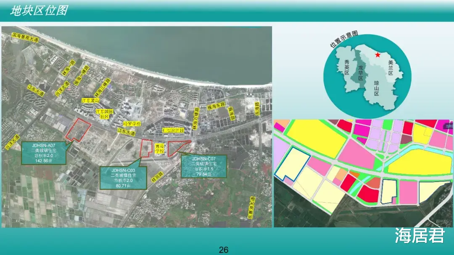
Task: Select the 桂岛路 road label
Action: [x=157, y=177]
